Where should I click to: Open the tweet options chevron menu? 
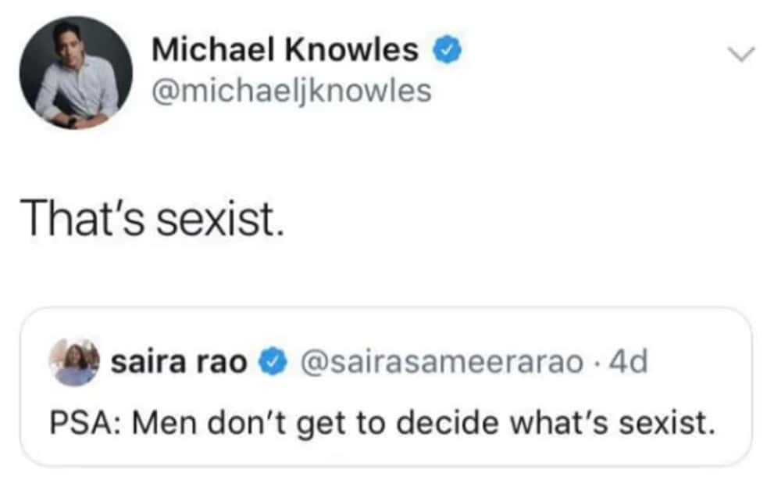[x=740, y=54]
